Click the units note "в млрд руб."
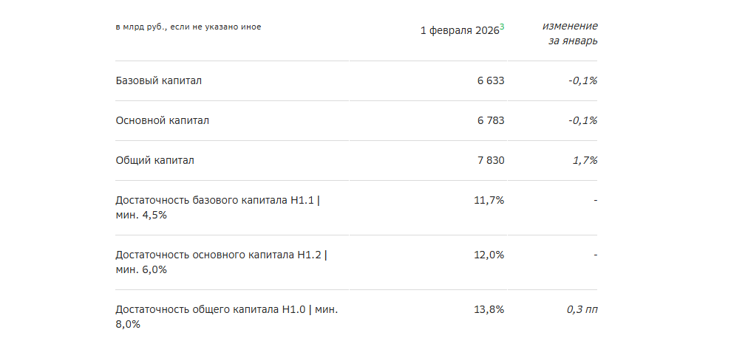Viewport: 731px width, 341px height. pyautogui.click(x=188, y=27)
